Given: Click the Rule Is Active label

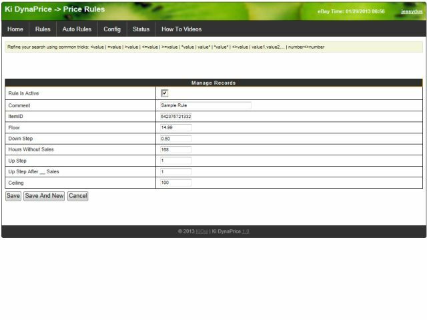Looking at the screenshot, I should pyautogui.click(x=23, y=93).
